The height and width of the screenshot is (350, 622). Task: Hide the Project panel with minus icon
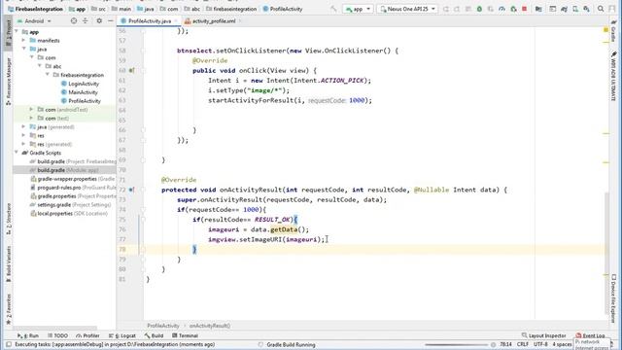click(x=110, y=20)
